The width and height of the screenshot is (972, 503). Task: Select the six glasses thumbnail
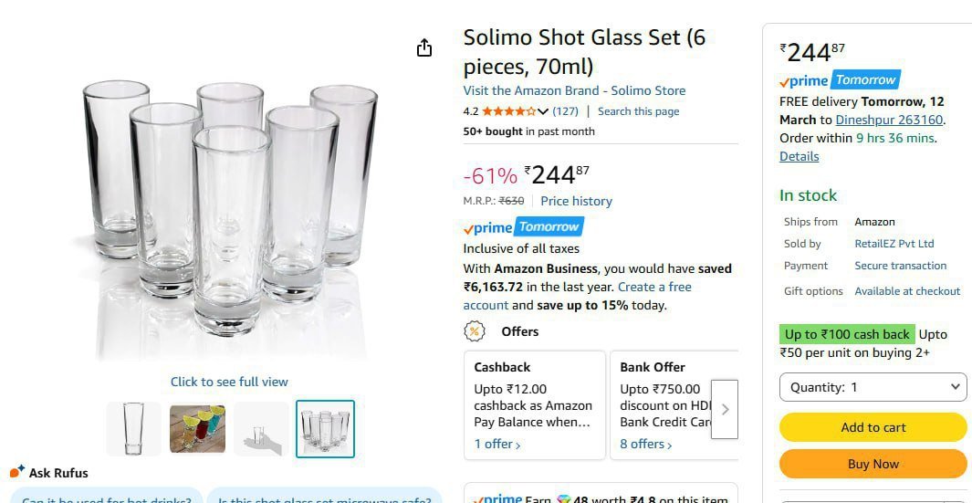(x=325, y=428)
